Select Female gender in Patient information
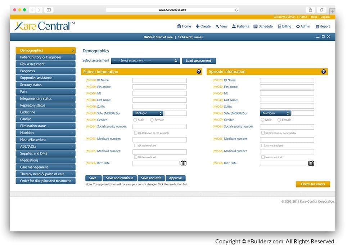Screen dimensions: 347x252 (x=152, y=120)
